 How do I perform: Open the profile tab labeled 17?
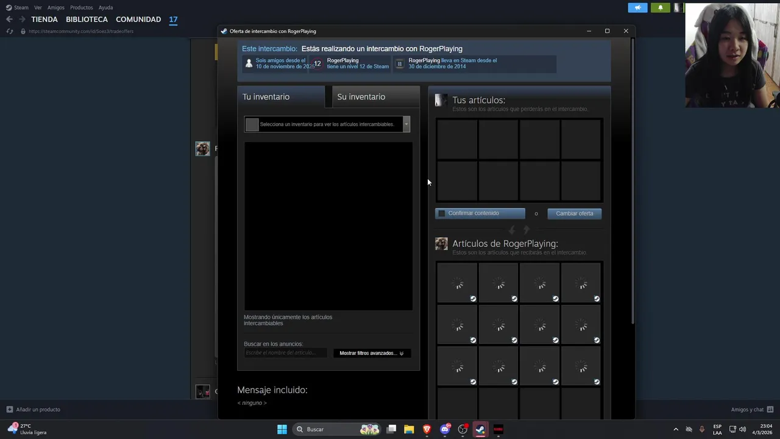click(173, 20)
